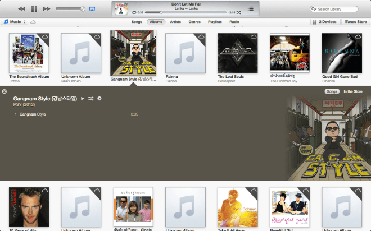Open the iTunes Store
371x231 pixels.
355,22
